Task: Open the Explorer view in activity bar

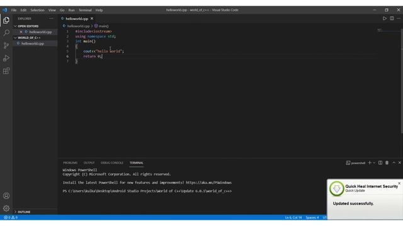Action: pyautogui.click(x=6, y=20)
